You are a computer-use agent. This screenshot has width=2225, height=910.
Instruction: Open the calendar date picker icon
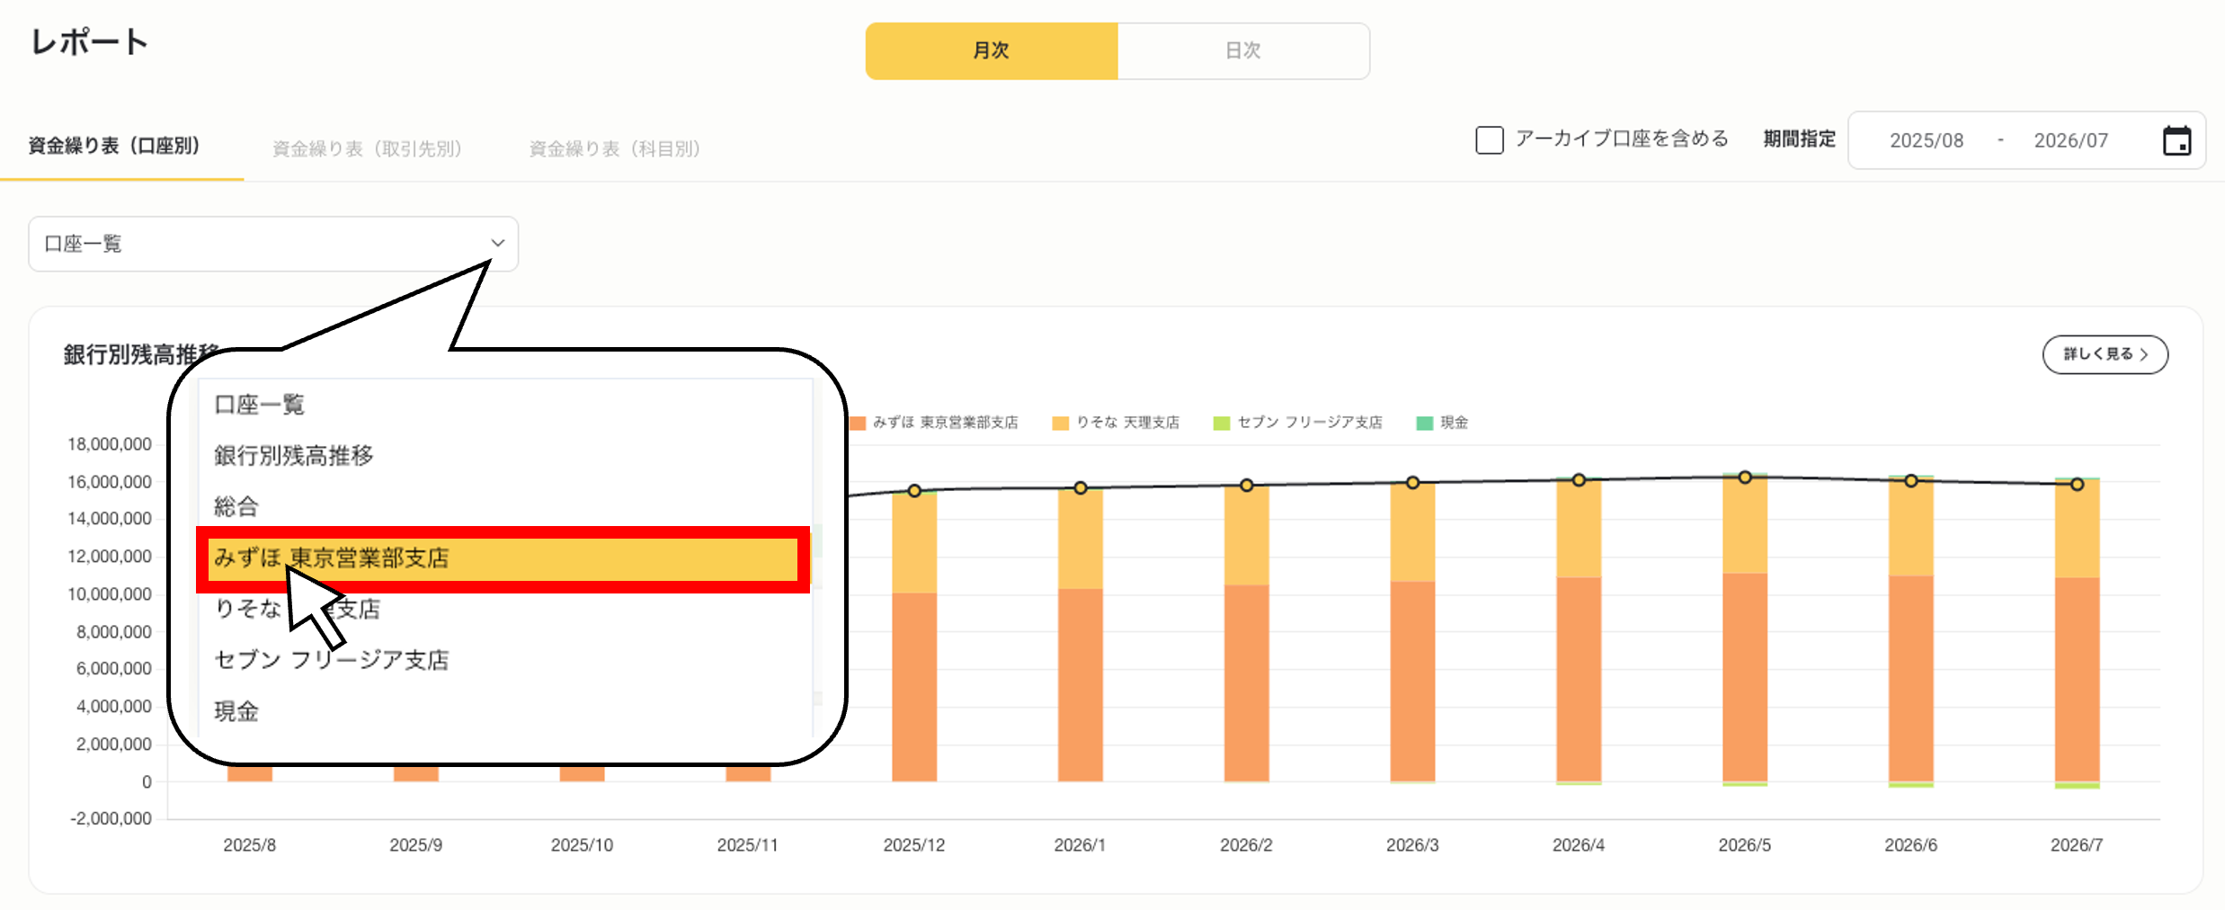click(2176, 141)
